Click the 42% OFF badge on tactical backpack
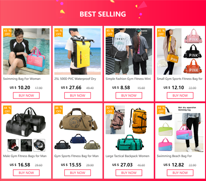This screenshot has width=206, height=181. (x=110, y=110)
